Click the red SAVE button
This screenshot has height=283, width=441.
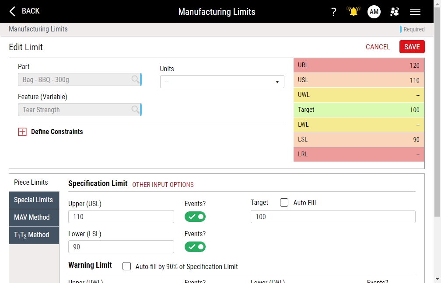tap(412, 47)
